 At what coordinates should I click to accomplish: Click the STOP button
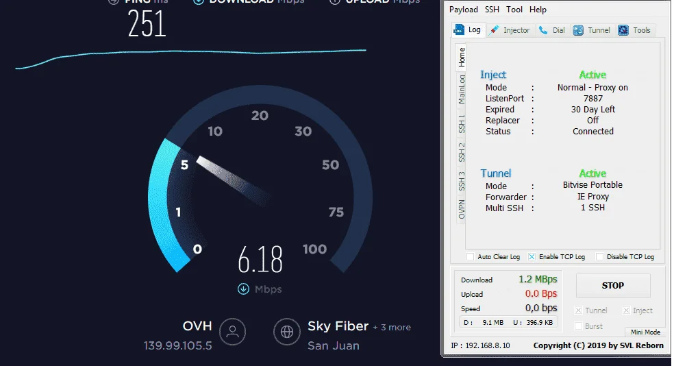point(613,286)
